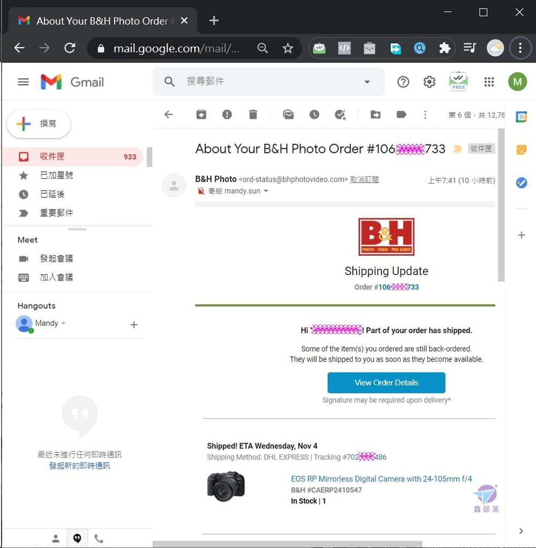Click the Chrome address bar URL

176,48
